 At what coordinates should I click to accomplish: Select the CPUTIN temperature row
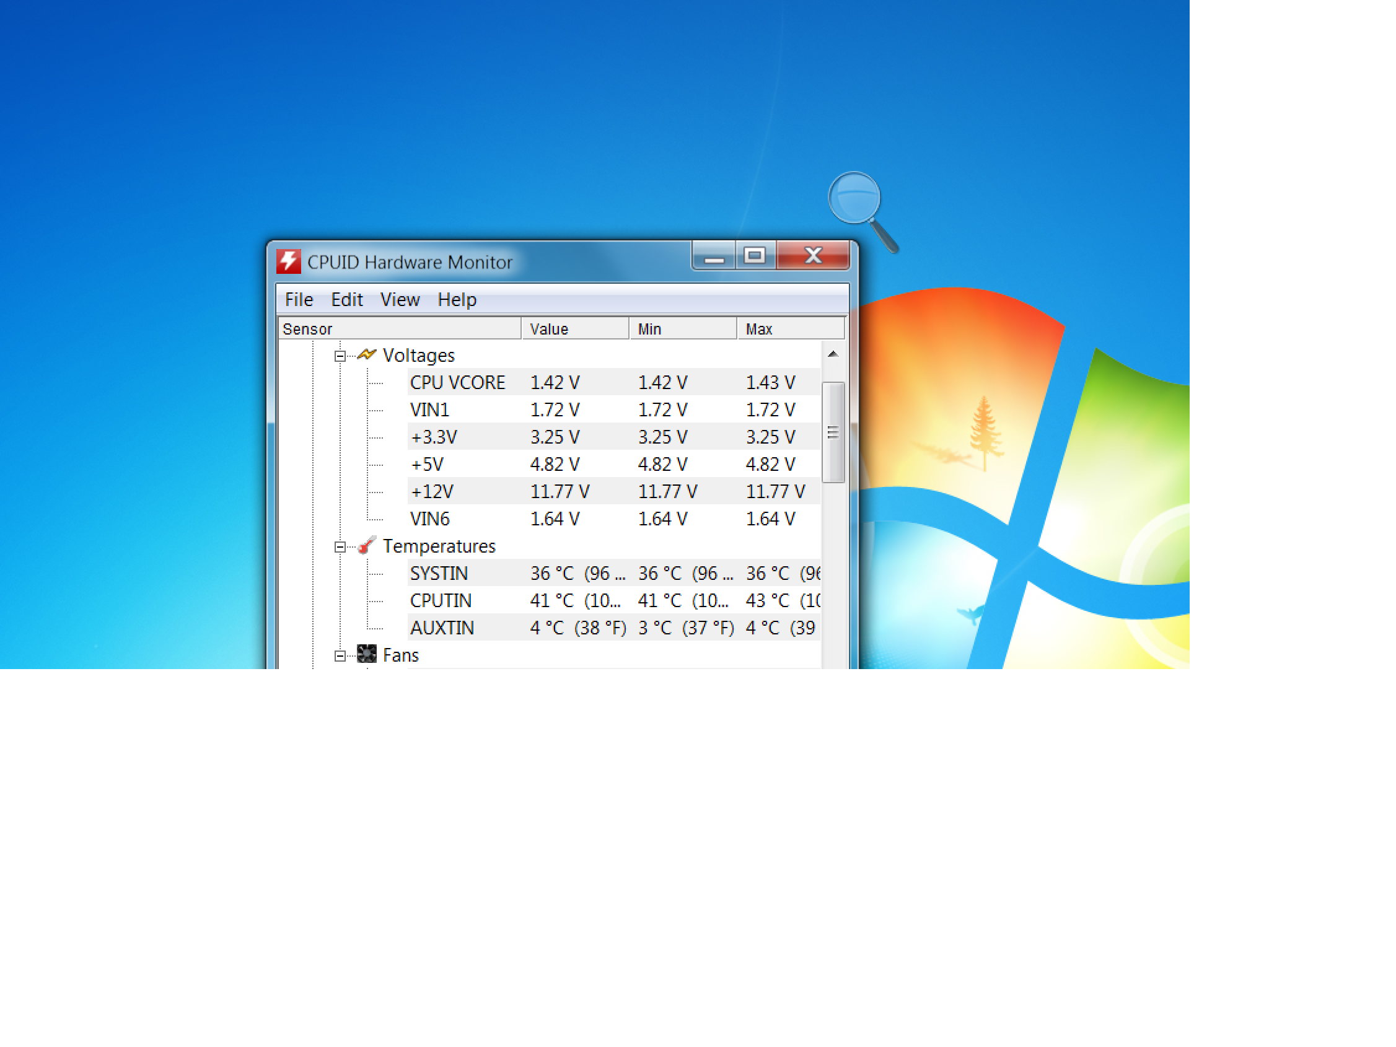(x=613, y=600)
